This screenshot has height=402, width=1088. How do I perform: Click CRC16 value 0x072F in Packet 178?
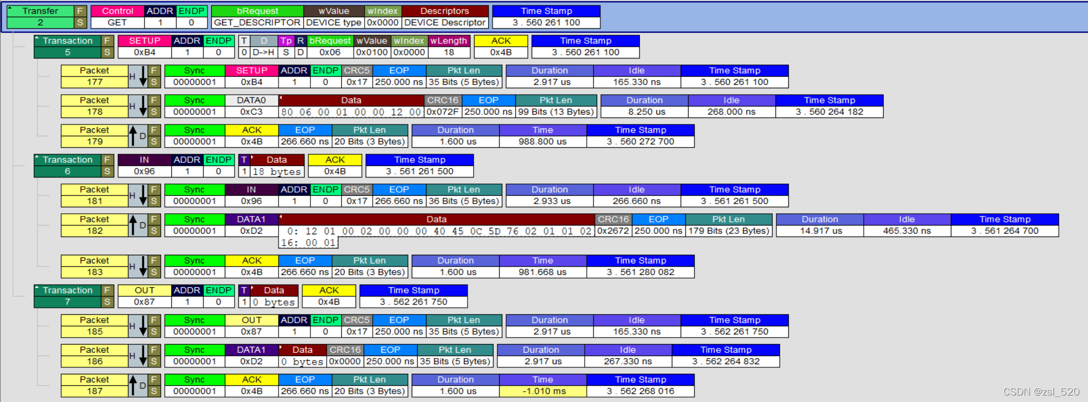coord(443,112)
